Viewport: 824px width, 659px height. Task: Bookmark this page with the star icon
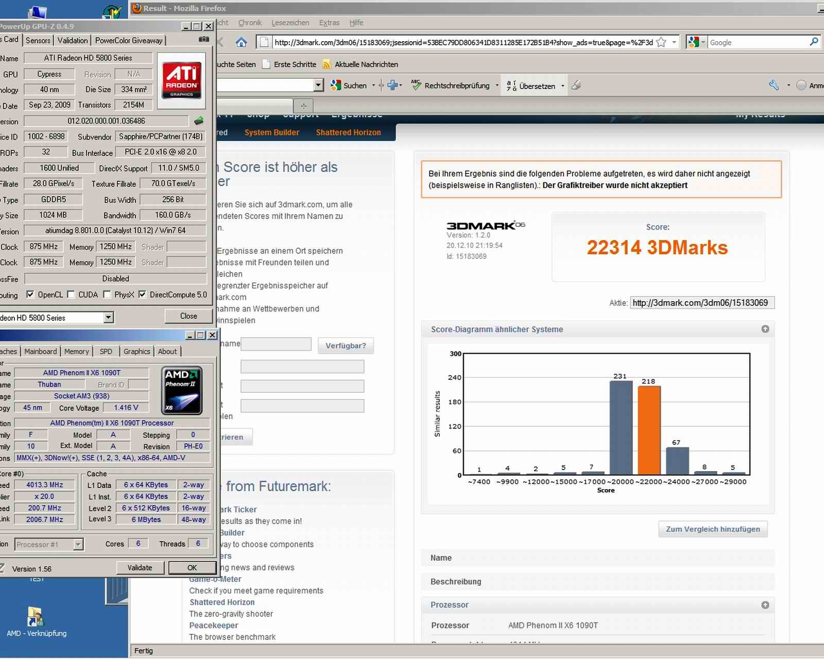click(x=661, y=42)
